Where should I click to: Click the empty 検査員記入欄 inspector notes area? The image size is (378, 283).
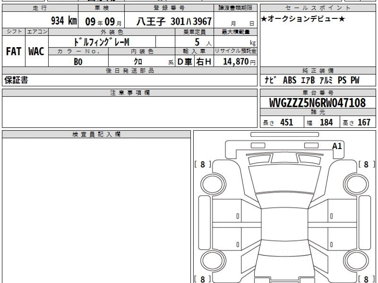[96, 210]
